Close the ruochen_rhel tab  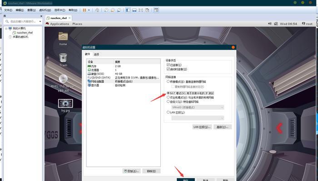(70, 18)
